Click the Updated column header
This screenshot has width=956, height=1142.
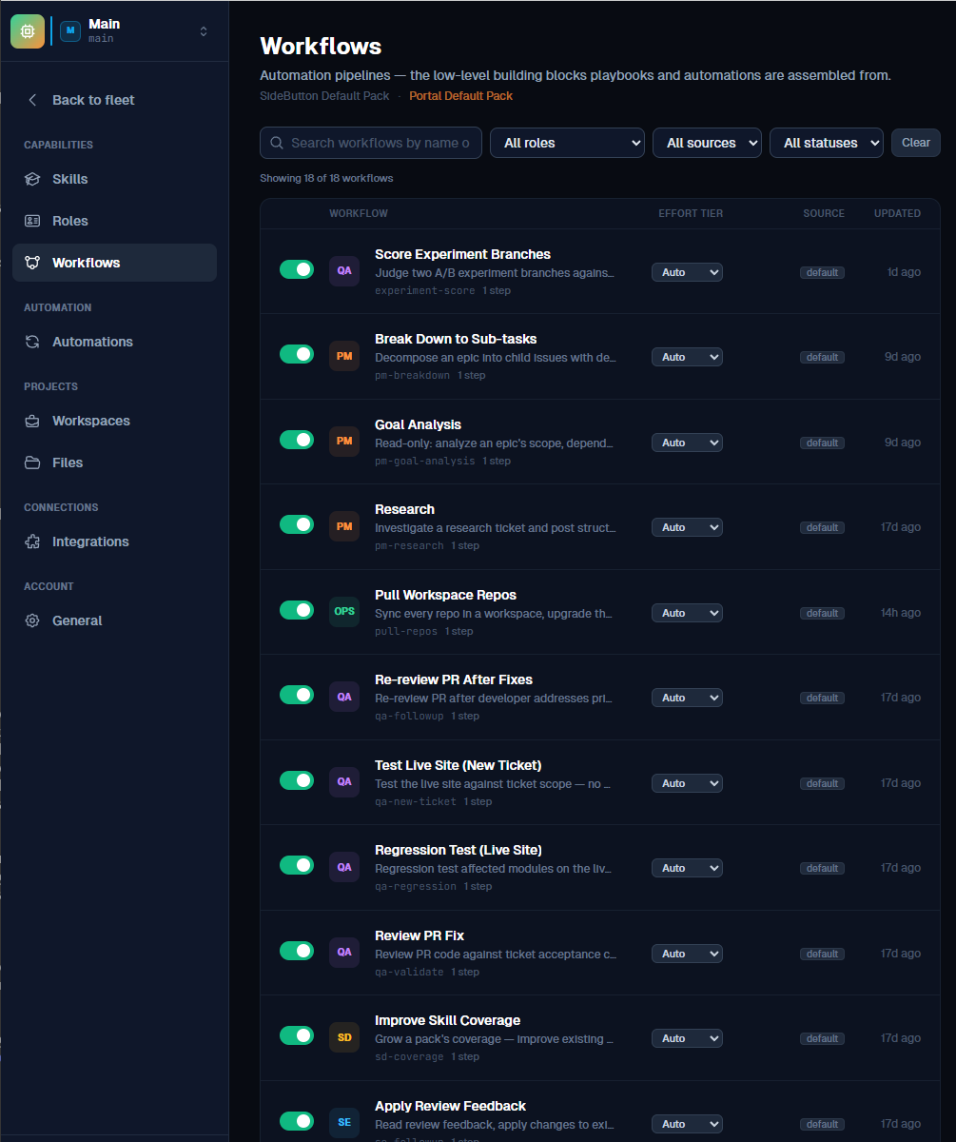click(897, 213)
